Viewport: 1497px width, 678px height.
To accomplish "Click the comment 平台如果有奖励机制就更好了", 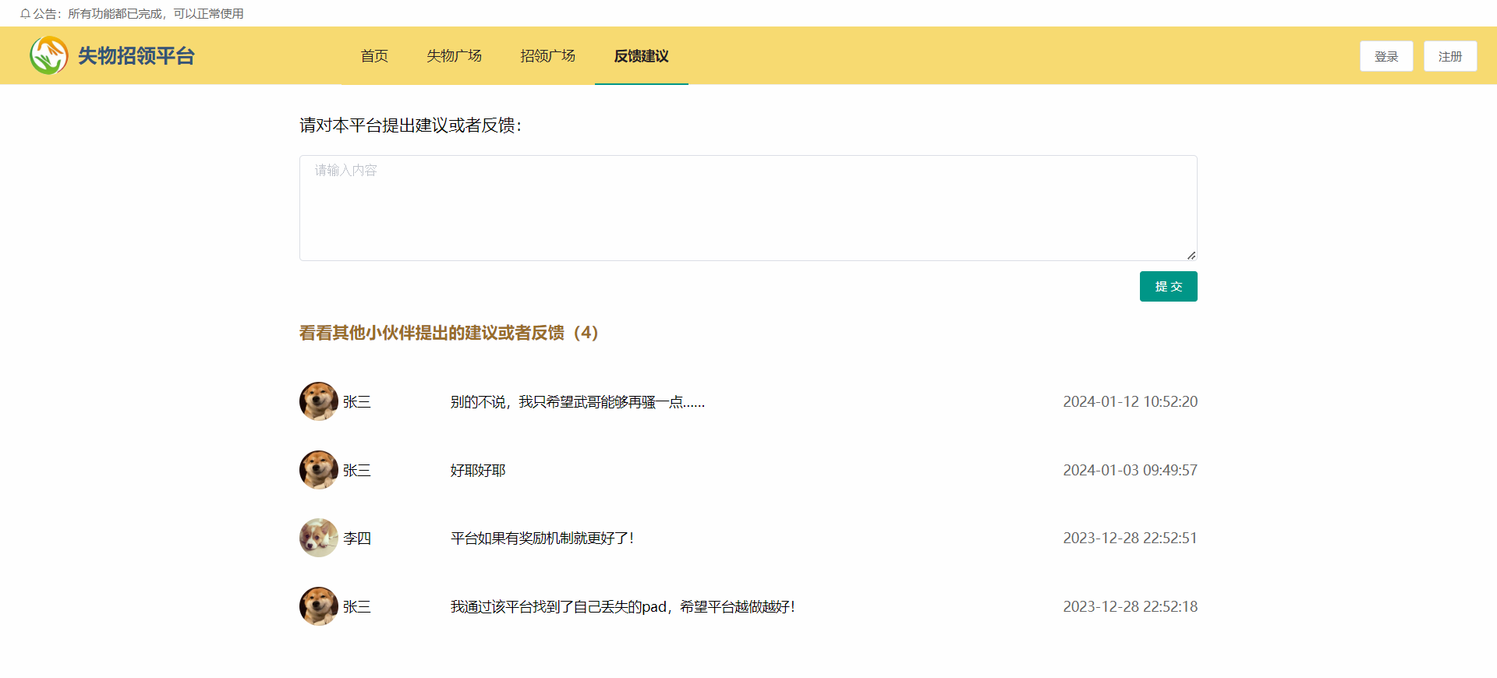I will 543,539.
